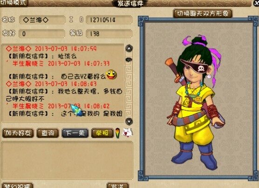Click the 发送 send button
Screen dimensions: 259x188
pyautogui.click(x=117, y=185)
